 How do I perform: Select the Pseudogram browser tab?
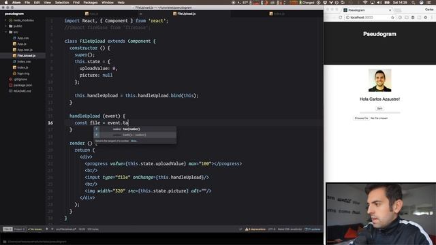point(367,10)
